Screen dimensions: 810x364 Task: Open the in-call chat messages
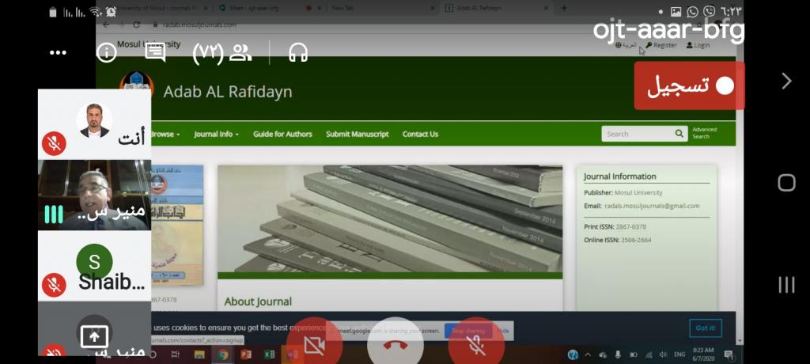tap(155, 53)
